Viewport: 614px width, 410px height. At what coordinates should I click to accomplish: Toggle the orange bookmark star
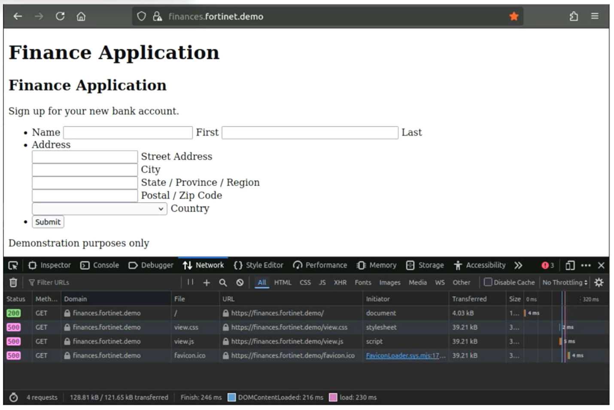pyautogui.click(x=514, y=16)
